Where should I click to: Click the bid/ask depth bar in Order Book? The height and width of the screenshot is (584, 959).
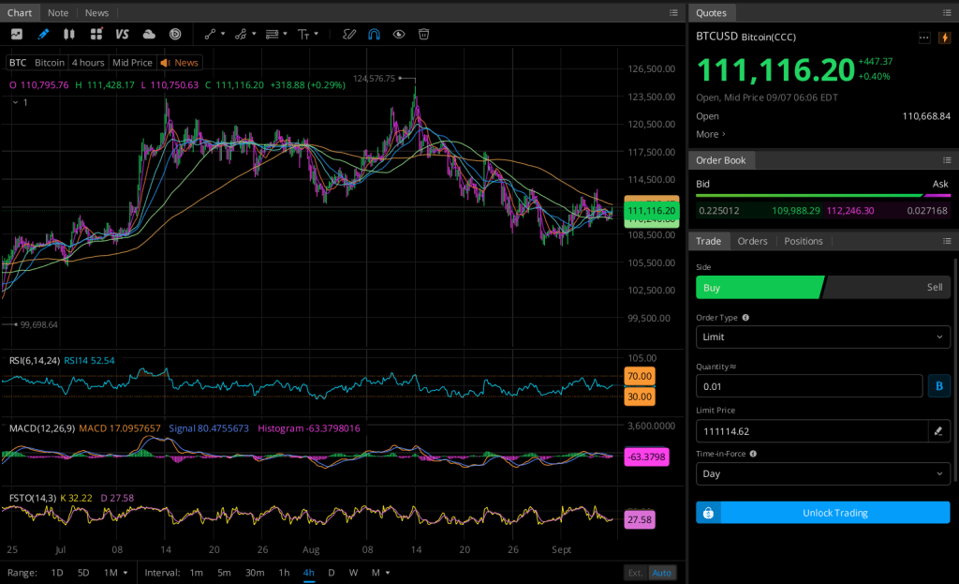pos(822,196)
